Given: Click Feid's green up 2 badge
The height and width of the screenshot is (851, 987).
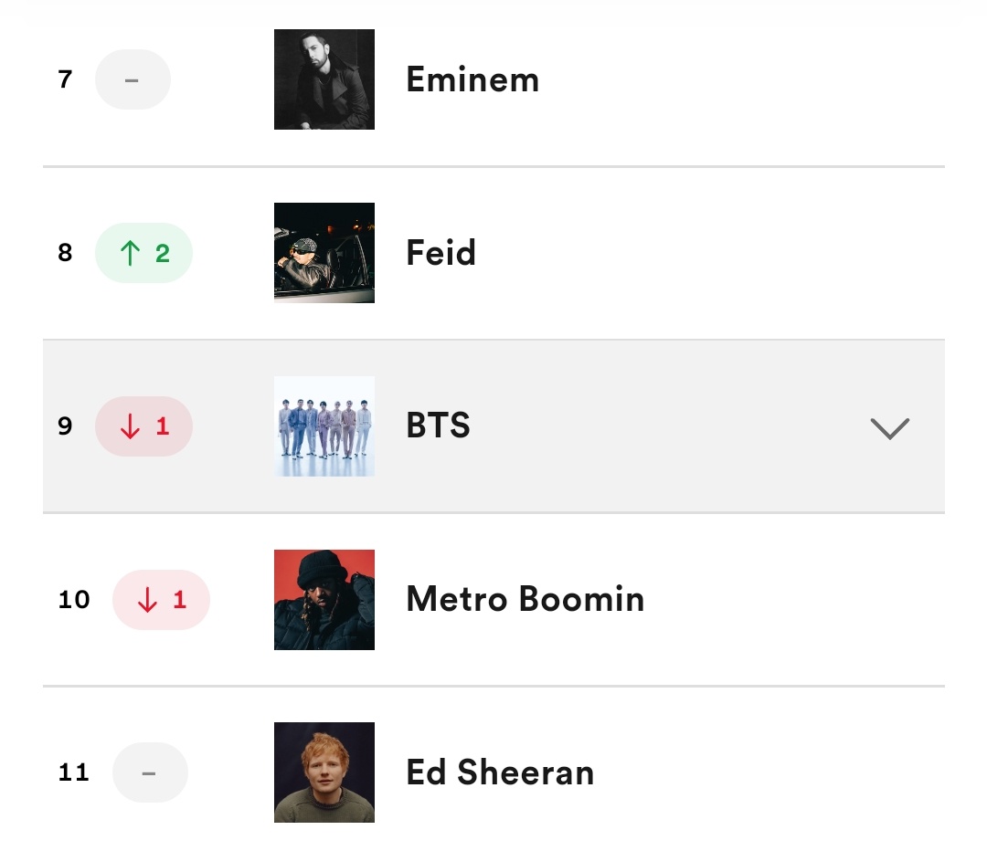Looking at the screenshot, I should click(143, 253).
